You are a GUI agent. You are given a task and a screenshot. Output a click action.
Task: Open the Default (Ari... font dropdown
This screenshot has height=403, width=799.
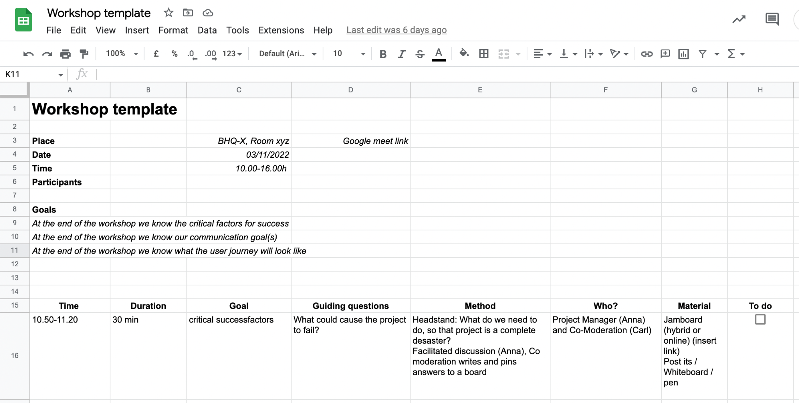click(x=288, y=54)
